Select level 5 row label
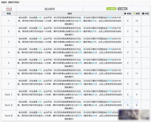Viewport: 151px width, 122px height. click(9, 63)
